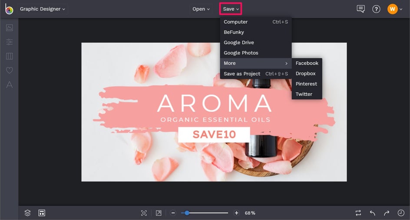Select the AROMA title text on canvas

tap(215, 103)
